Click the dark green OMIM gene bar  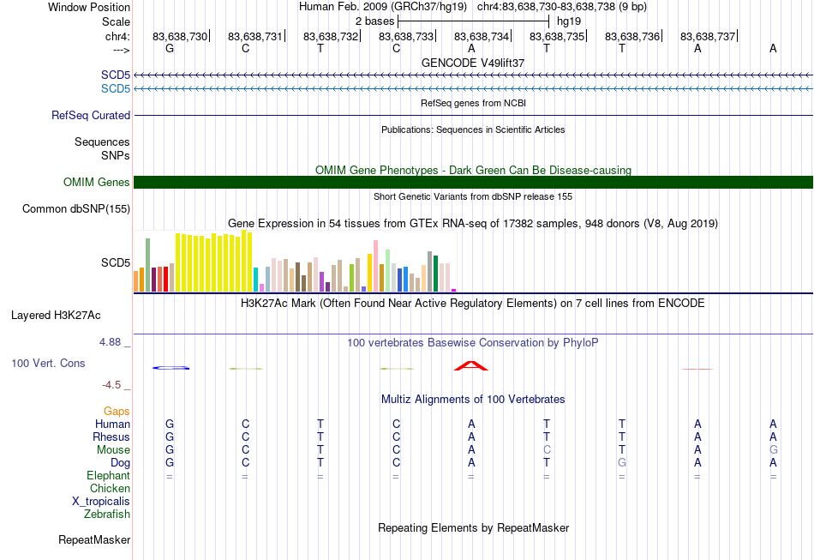[473, 183]
